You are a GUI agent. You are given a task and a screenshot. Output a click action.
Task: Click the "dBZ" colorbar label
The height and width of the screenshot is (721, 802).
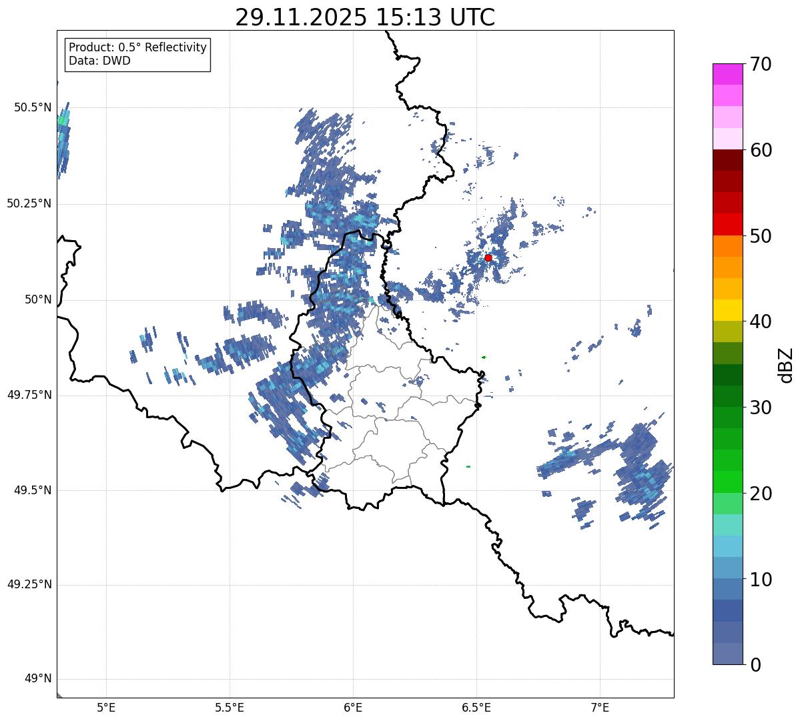click(x=786, y=364)
